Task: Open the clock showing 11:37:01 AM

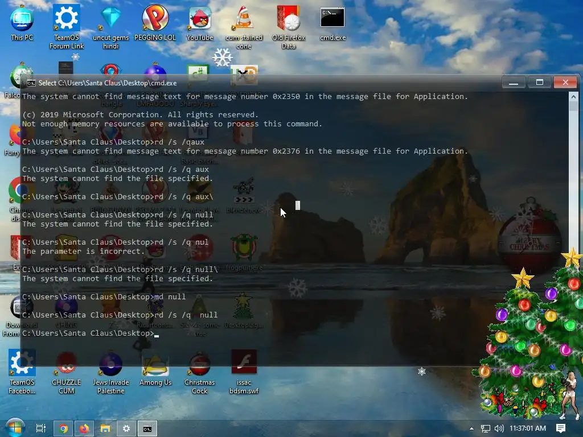Action: point(528,428)
